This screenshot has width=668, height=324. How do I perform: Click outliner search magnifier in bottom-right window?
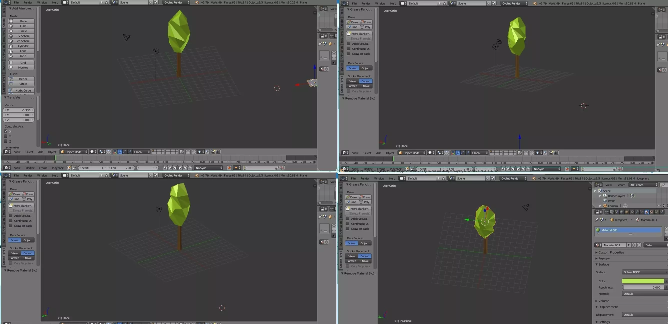pos(663,185)
